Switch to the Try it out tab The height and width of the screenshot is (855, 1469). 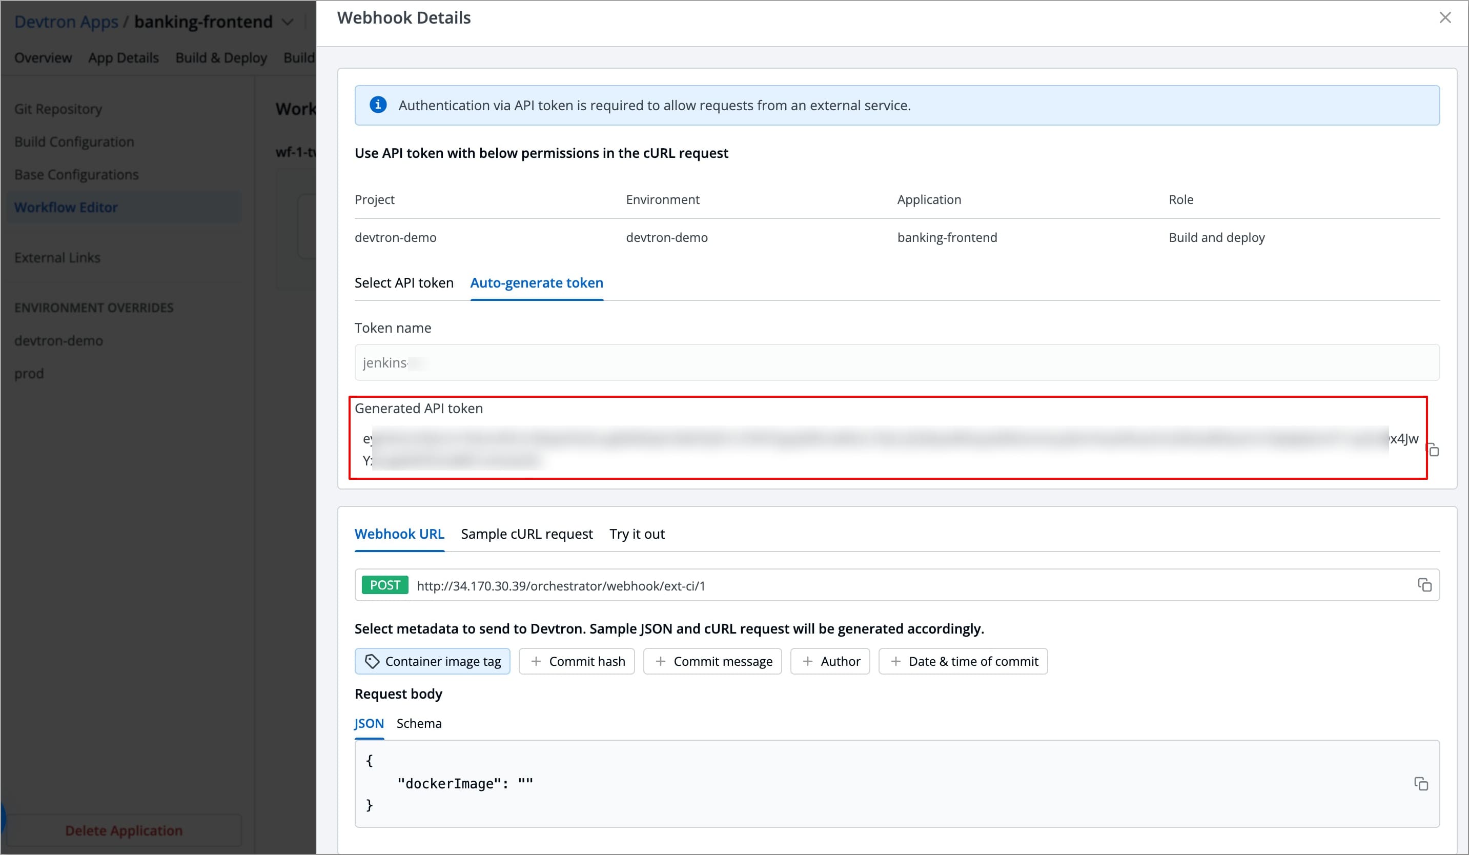tap(637, 534)
